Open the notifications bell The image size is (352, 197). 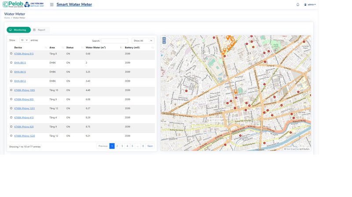coord(298,4)
